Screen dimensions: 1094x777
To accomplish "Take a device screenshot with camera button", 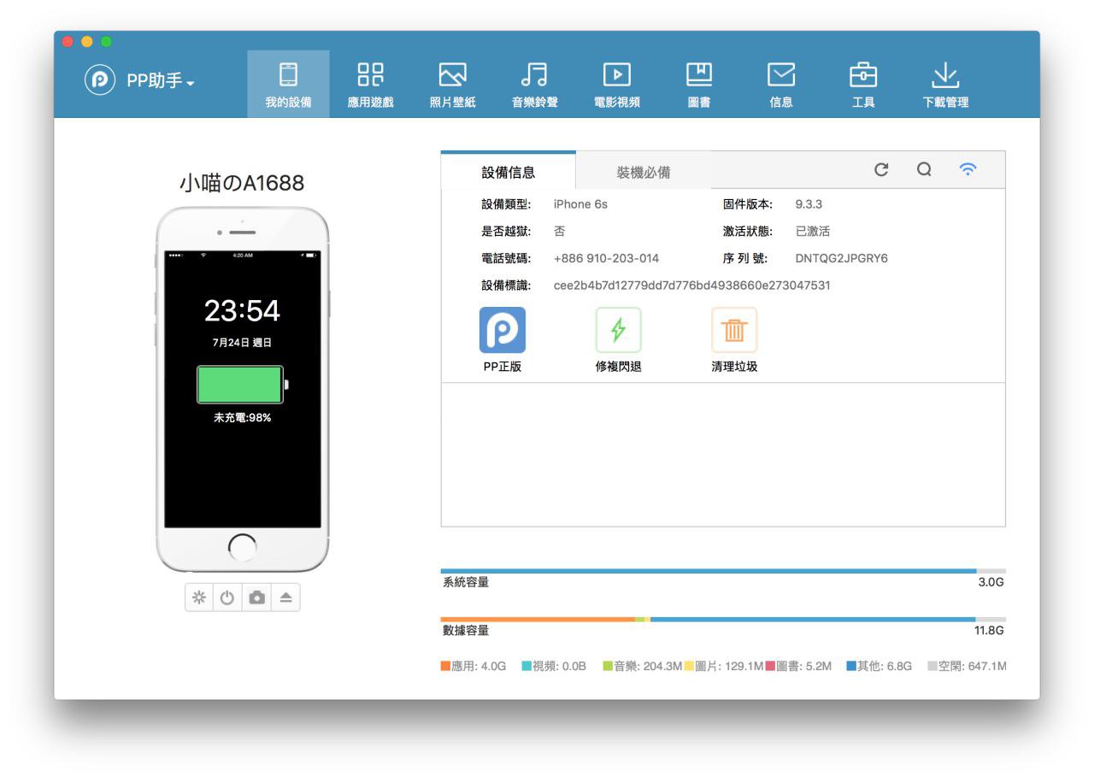I will click(x=256, y=598).
